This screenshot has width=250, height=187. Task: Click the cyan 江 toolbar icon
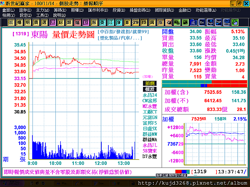110,22
